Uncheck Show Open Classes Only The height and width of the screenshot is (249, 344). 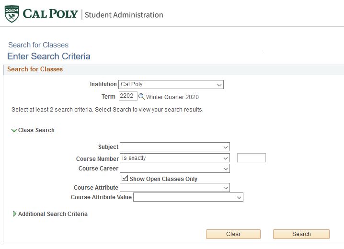[x=125, y=178]
